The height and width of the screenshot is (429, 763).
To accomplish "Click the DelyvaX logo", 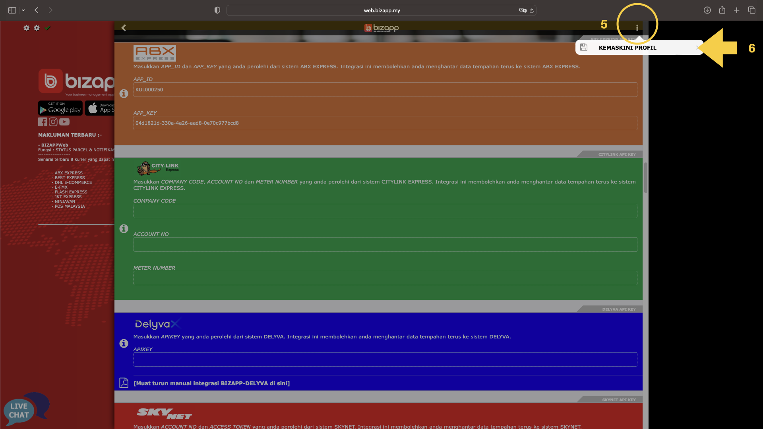I will pos(157,324).
